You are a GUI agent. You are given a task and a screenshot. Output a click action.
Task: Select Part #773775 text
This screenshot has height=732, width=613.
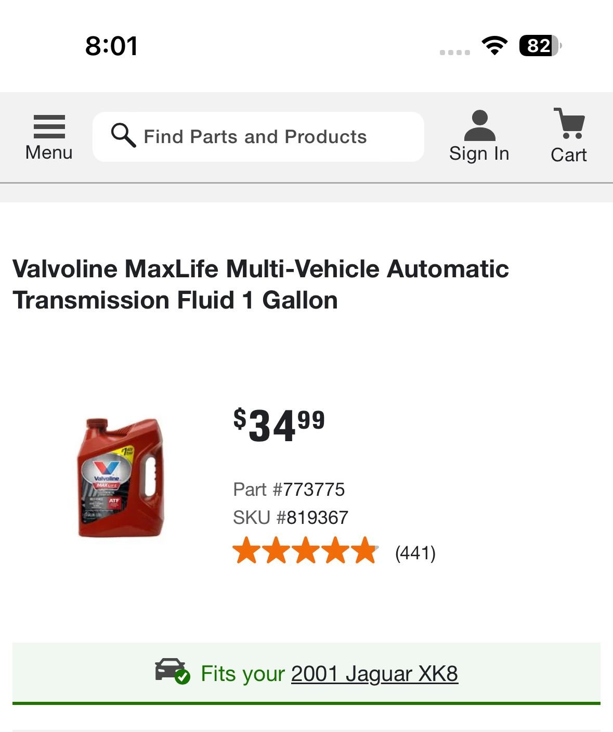coord(289,489)
